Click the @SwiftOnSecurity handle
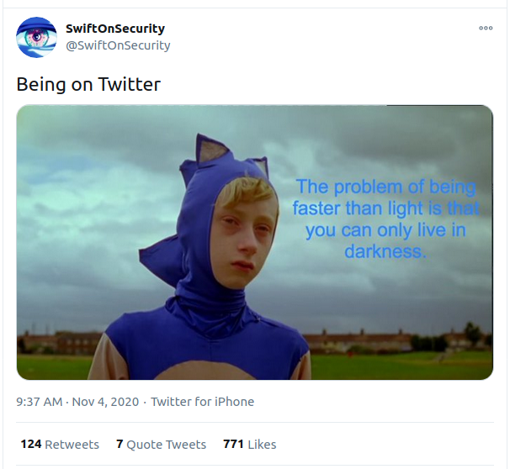 click(x=118, y=45)
